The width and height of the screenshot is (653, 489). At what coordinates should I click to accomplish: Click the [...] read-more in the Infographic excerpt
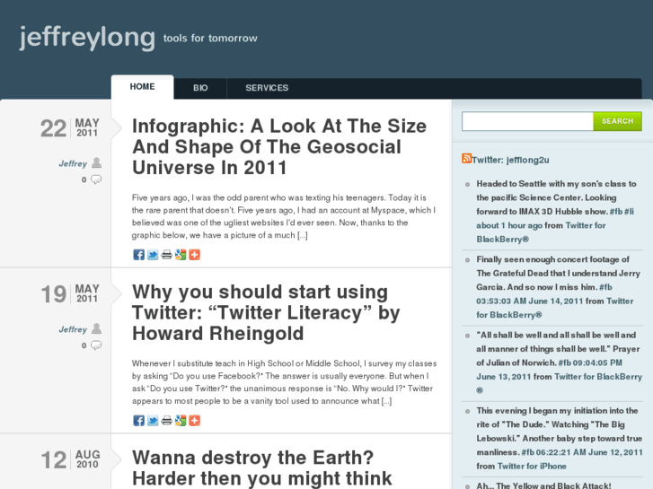[303, 235]
